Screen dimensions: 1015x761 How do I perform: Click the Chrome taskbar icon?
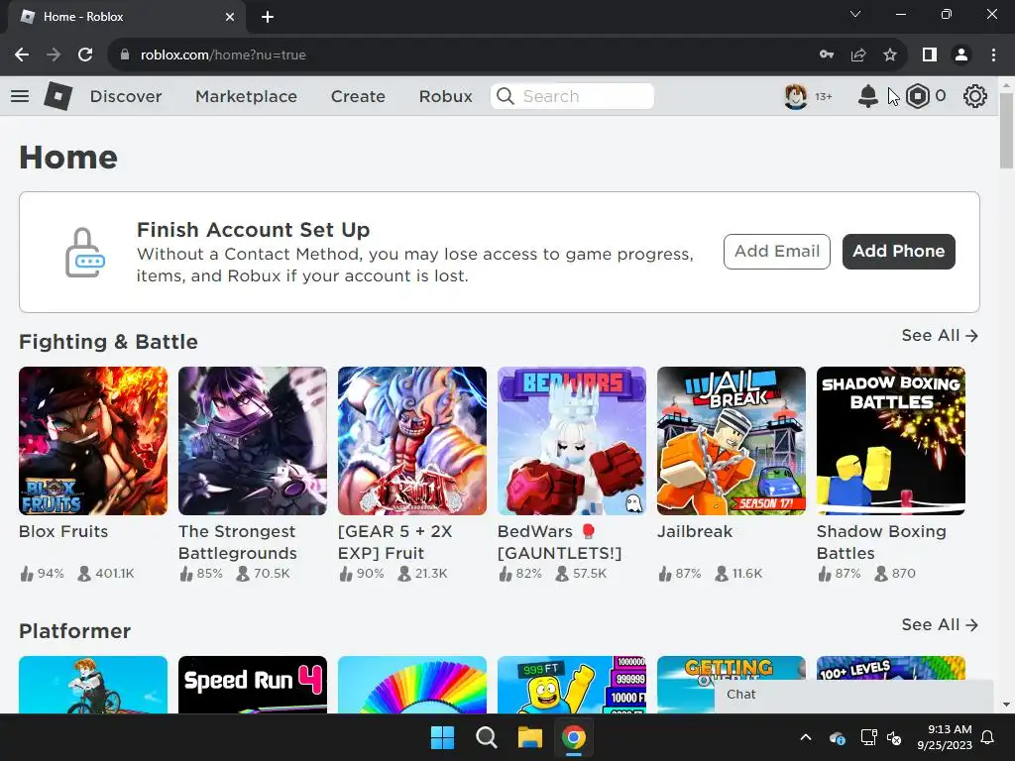point(574,737)
